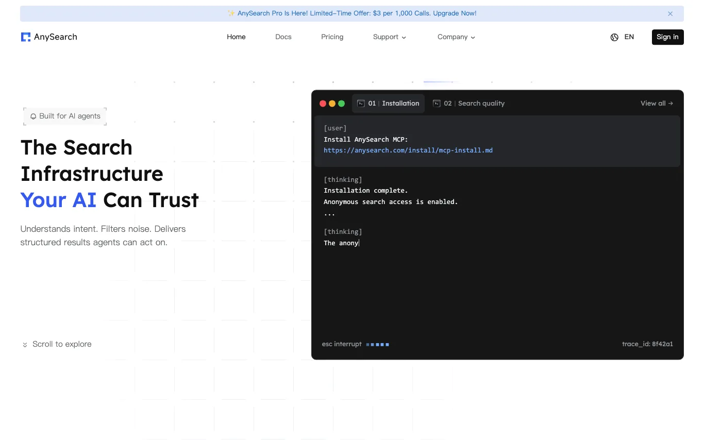Click the AnySearch logo icon
The height and width of the screenshot is (440, 704).
(x=26, y=37)
